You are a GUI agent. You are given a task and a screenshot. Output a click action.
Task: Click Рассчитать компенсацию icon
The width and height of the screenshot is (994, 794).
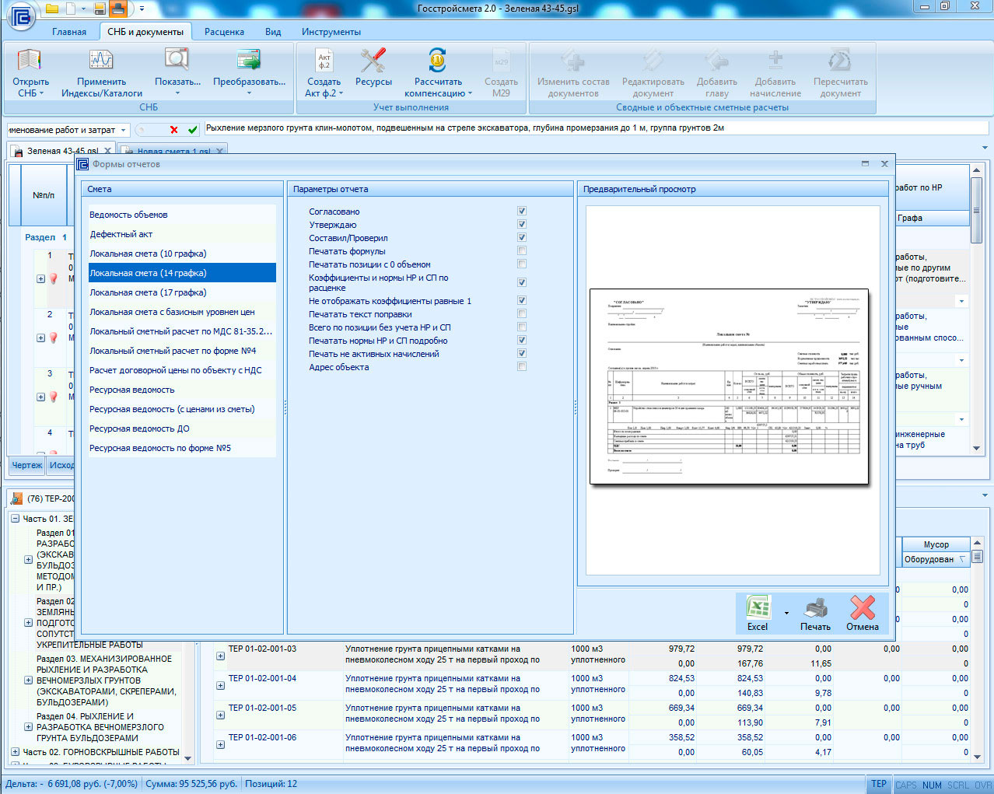(438, 62)
